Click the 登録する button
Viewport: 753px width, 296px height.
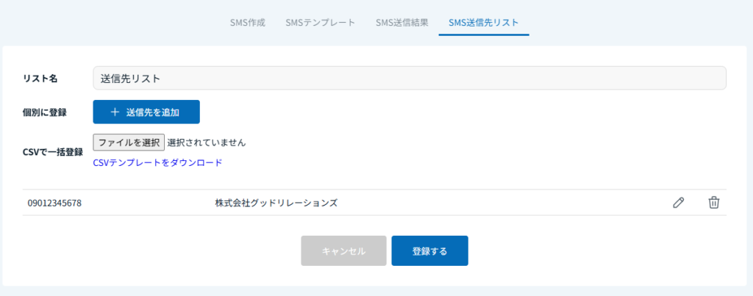pos(429,250)
